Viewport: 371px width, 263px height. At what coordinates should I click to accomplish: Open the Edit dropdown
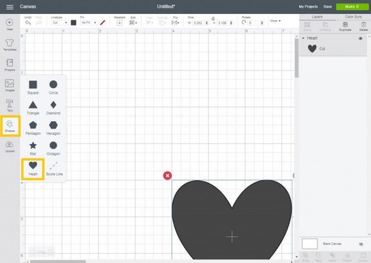(133, 23)
